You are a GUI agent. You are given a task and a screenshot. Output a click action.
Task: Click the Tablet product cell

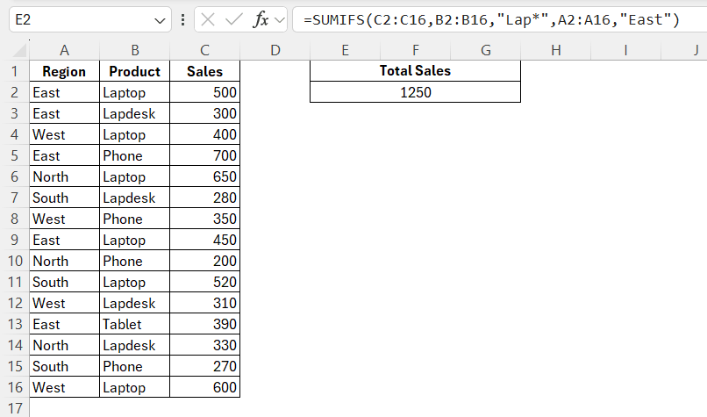coord(134,324)
